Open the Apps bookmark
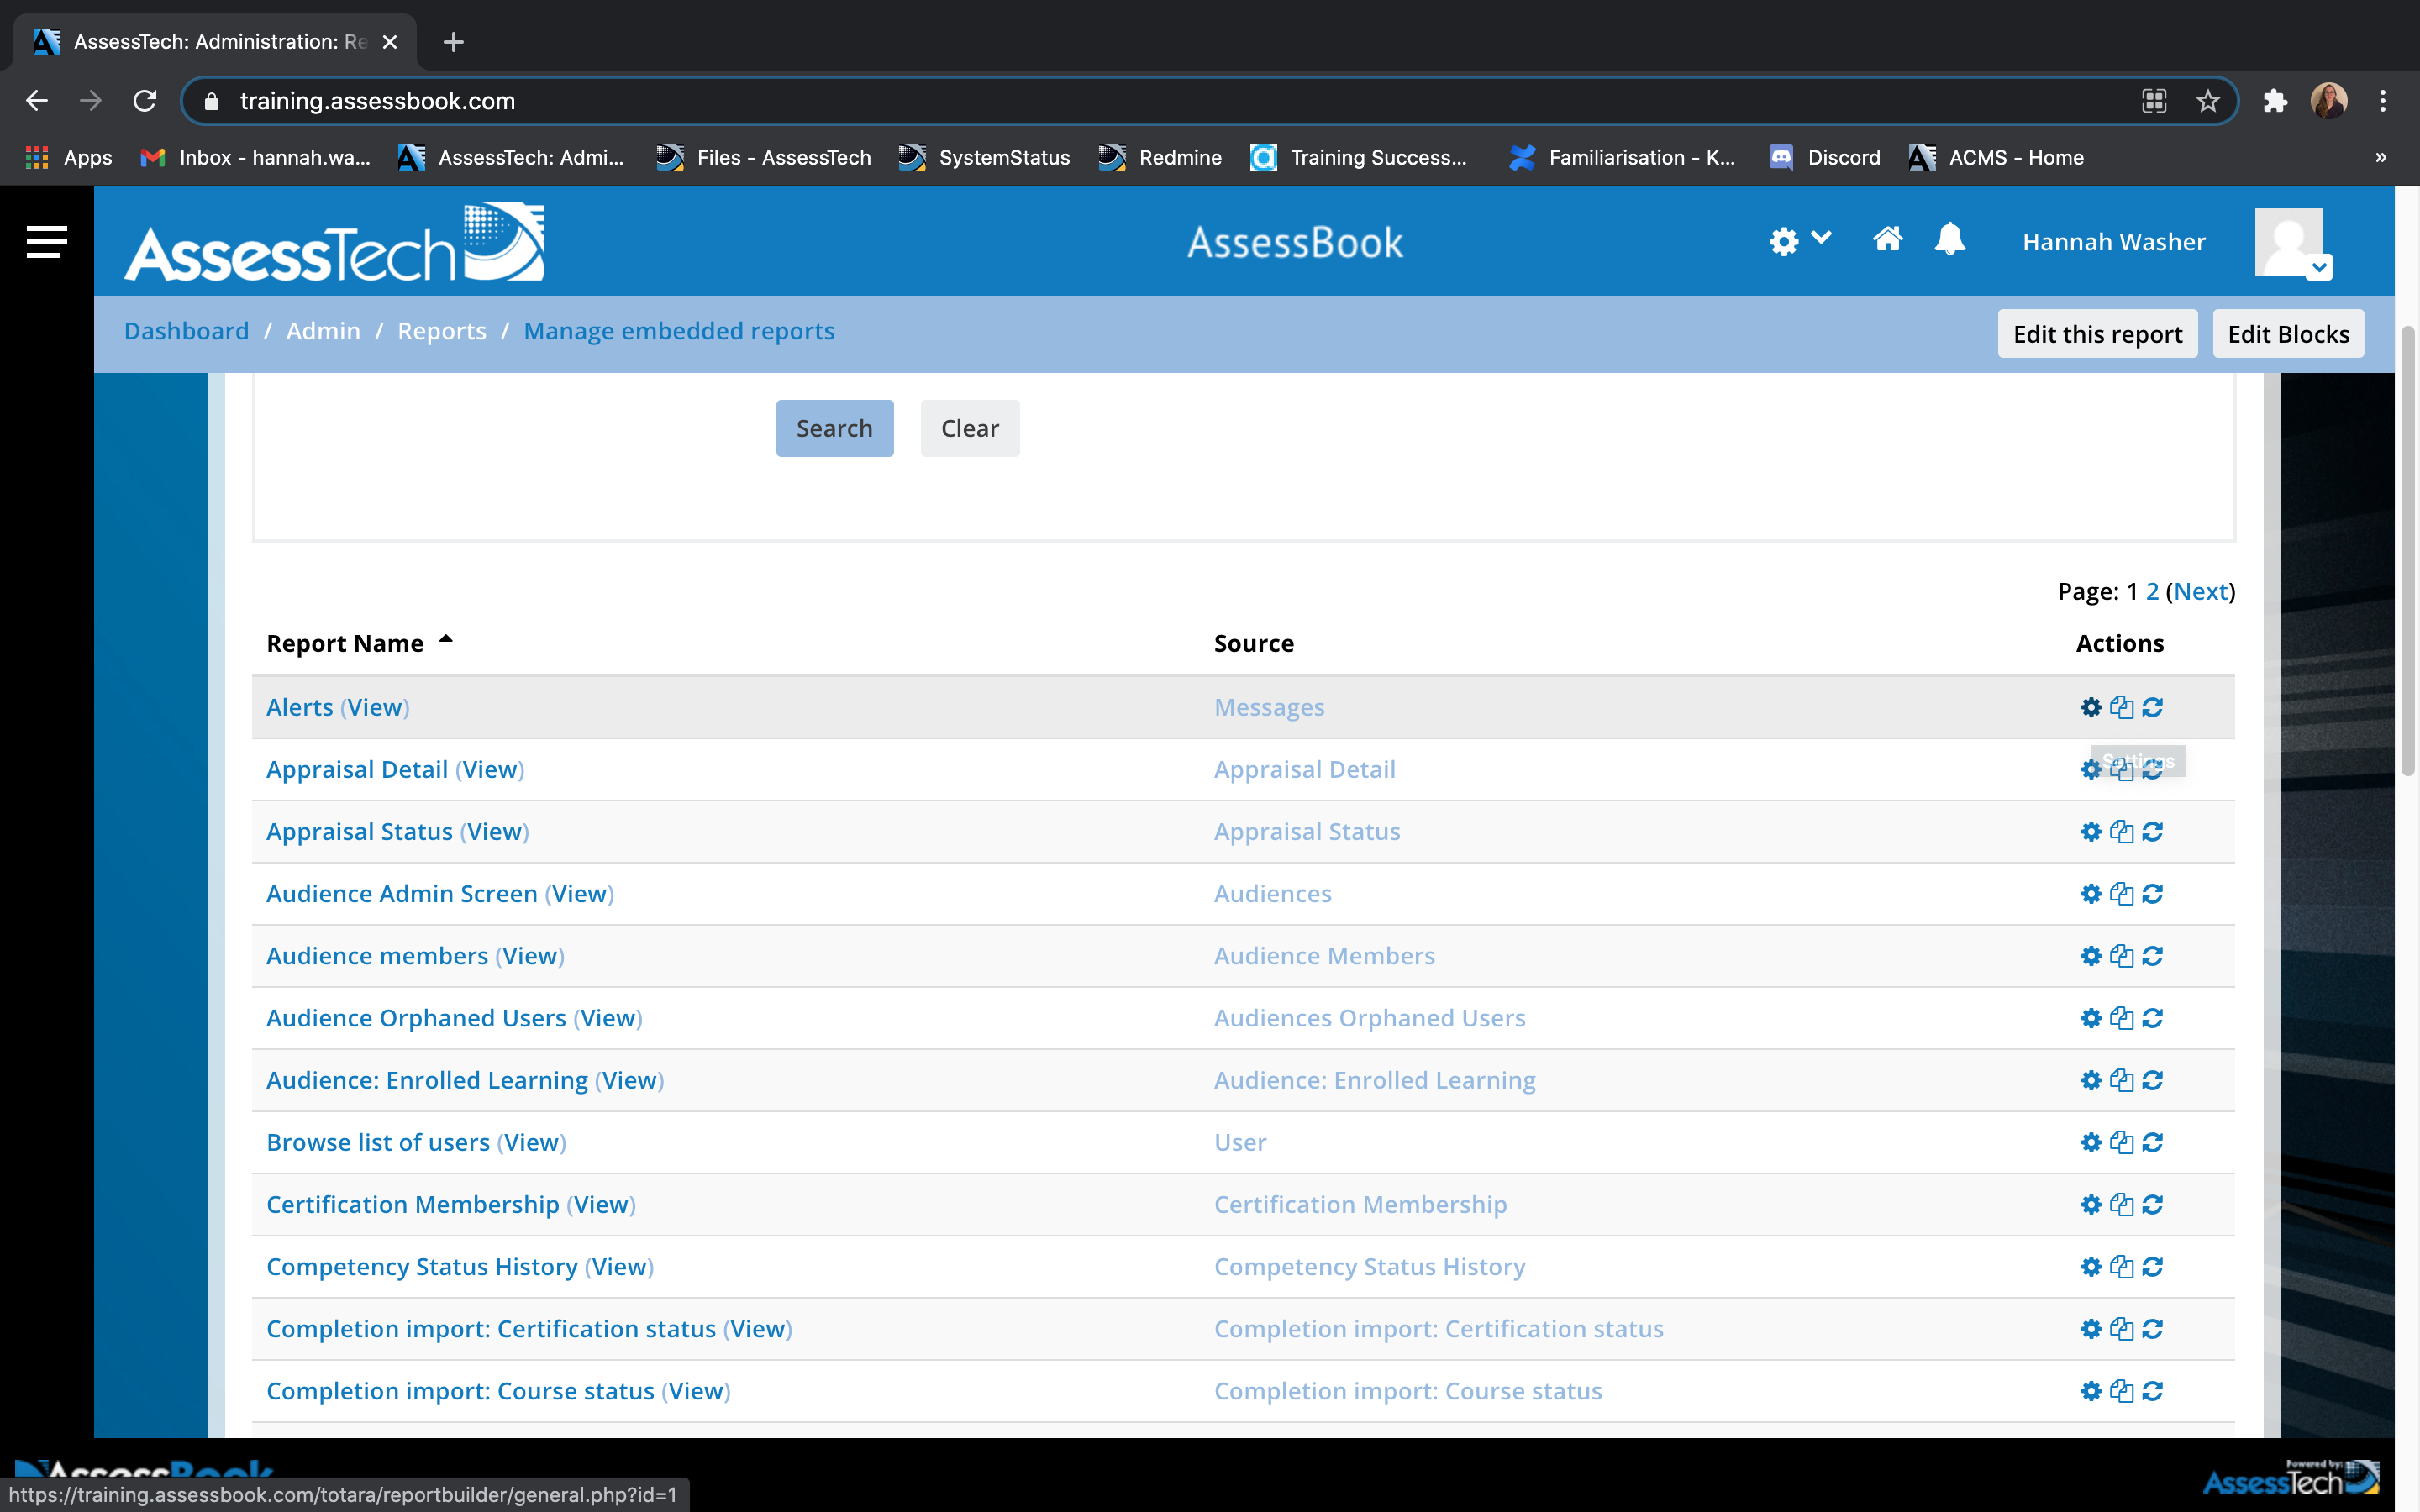The height and width of the screenshot is (1512, 2420). pos(68,157)
